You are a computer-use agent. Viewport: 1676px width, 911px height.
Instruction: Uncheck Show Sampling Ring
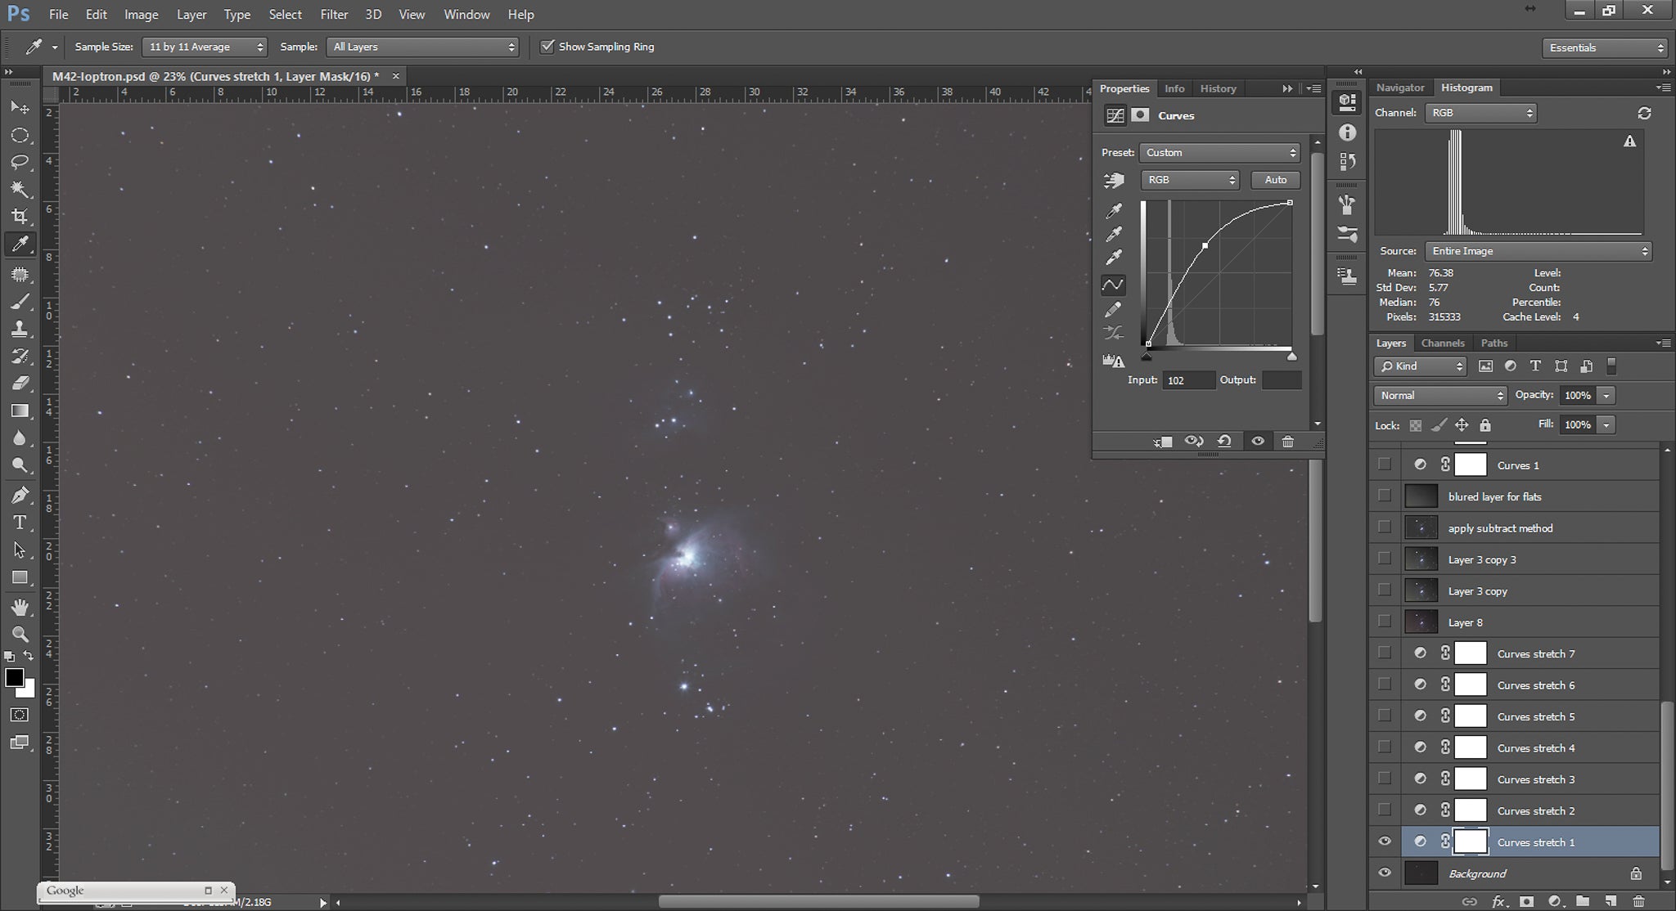(x=548, y=47)
